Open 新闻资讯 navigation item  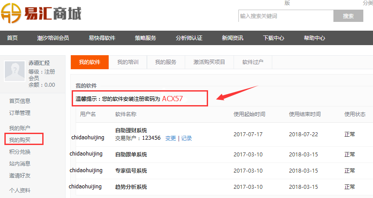pos(232,38)
